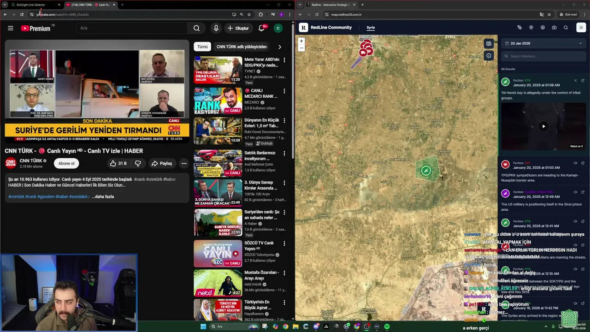The image size is (590, 332).
Task: Open YouTube notifications bell
Action: pyautogui.click(x=261, y=28)
